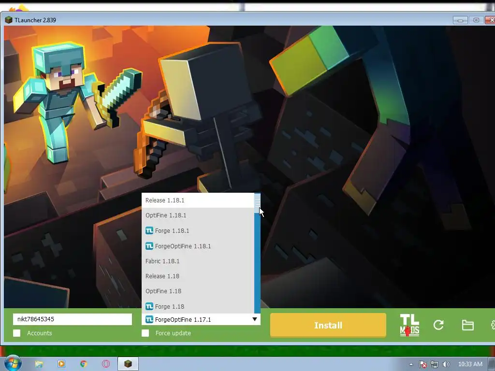Enable the Force update checkbox
The width and height of the screenshot is (495, 371).
(145, 333)
